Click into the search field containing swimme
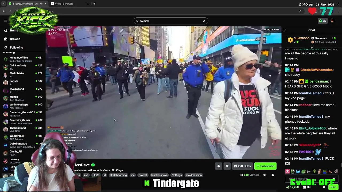342x192 pixels. coord(171,21)
